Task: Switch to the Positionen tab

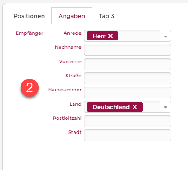Action: pyautogui.click(x=29, y=16)
